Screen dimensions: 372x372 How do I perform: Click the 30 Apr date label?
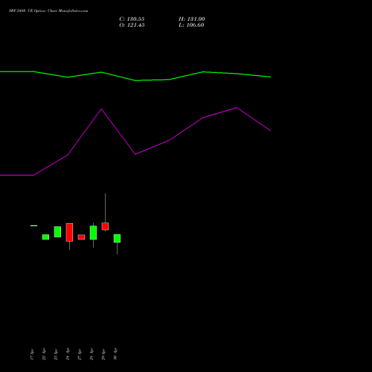115,354
